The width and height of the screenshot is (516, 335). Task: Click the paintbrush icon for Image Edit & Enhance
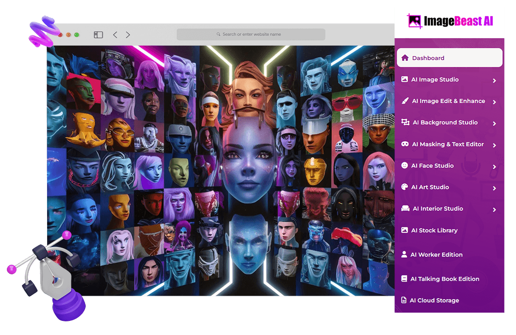(x=405, y=101)
